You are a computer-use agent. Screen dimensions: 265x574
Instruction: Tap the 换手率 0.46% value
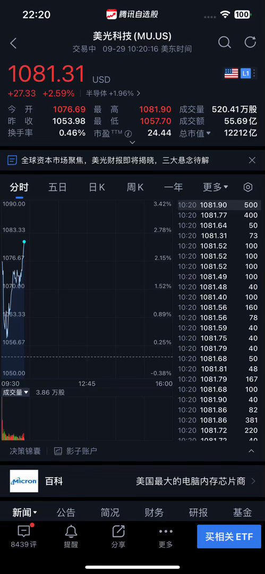72,133
